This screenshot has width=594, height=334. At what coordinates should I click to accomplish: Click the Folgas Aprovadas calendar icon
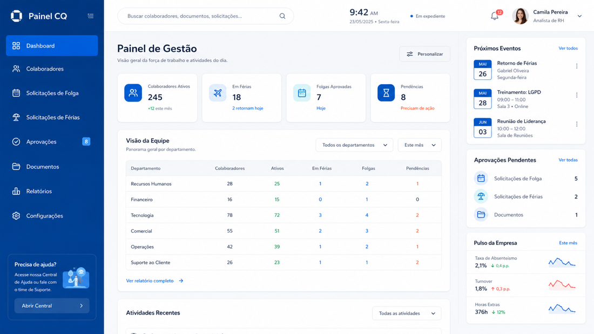coord(302,93)
